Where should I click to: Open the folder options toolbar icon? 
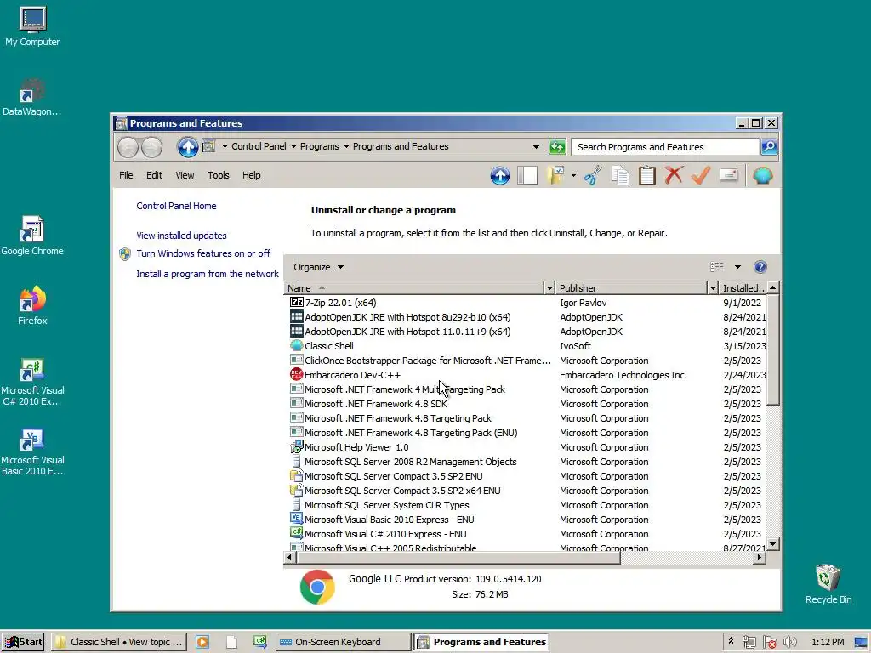pyautogui.click(x=555, y=175)
